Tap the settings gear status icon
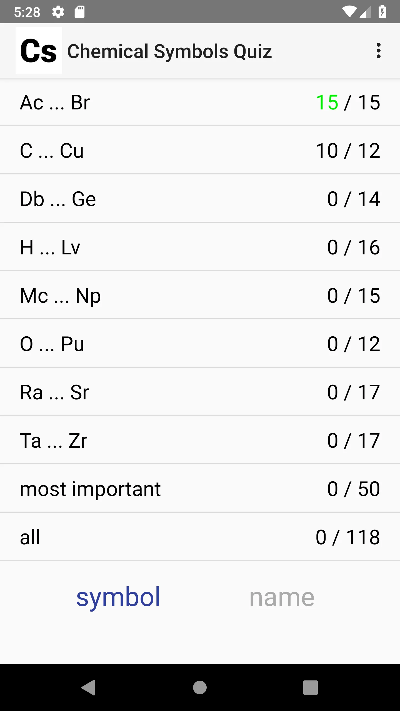This screenshot has width=400, height=711. coord(58,12)
